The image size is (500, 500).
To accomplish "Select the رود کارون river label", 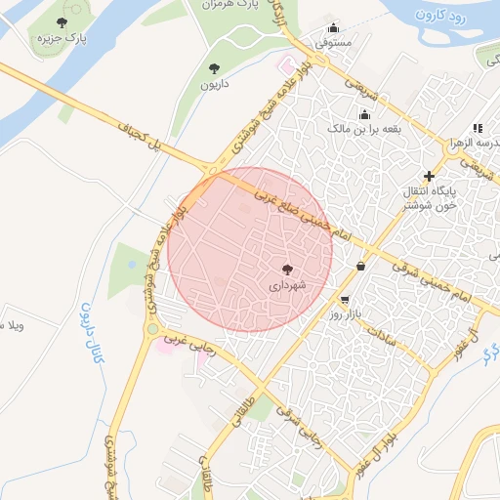I will click(440, 17).
